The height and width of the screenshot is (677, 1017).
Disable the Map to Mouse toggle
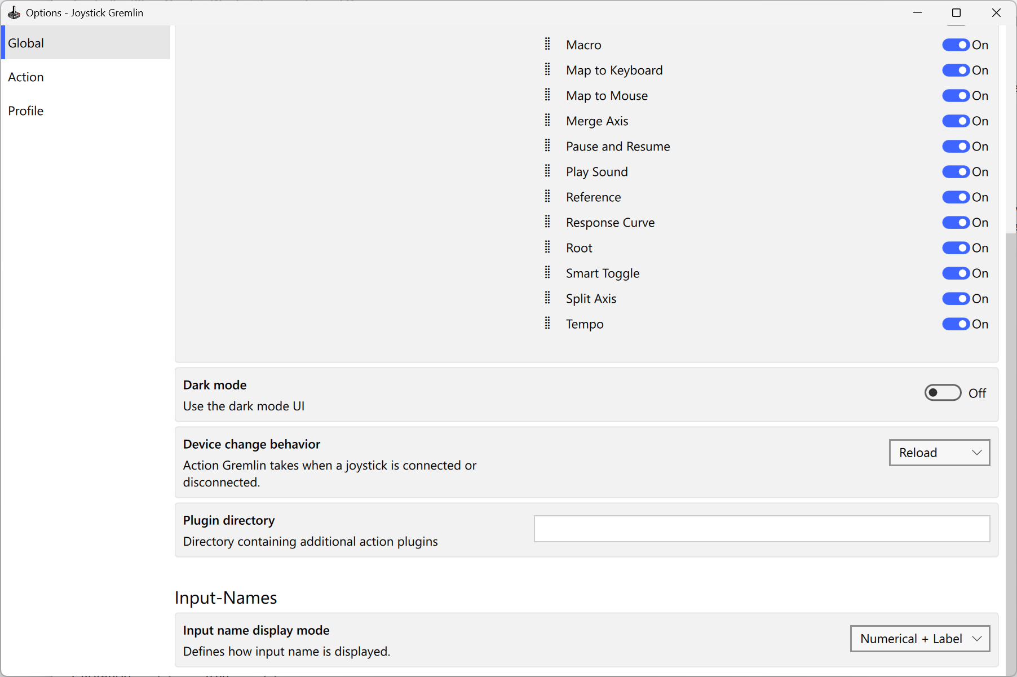[x=956, y=96]
